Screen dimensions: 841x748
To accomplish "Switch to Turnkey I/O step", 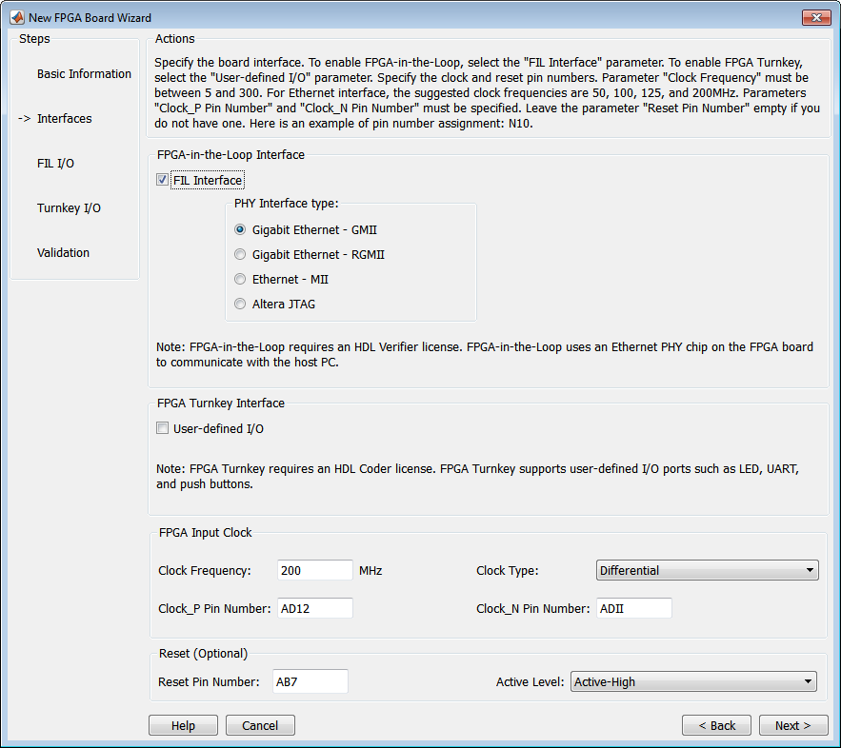I will tap(69, 207).
